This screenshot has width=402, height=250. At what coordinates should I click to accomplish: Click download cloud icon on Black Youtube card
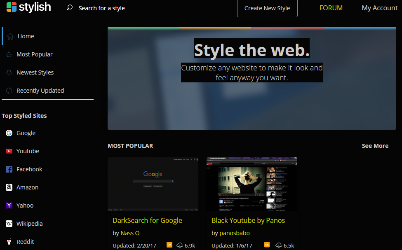[279, 245]
